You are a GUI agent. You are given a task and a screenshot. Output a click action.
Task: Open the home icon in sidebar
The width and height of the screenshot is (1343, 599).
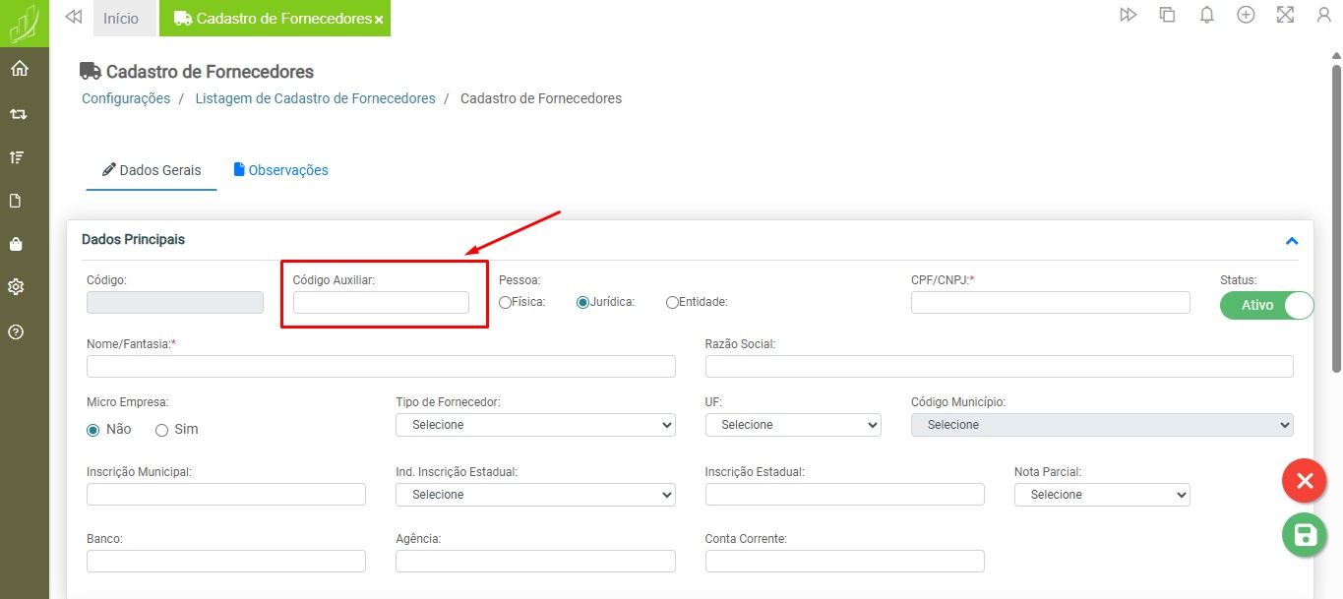pyautogui.click(x=19, y=69)
